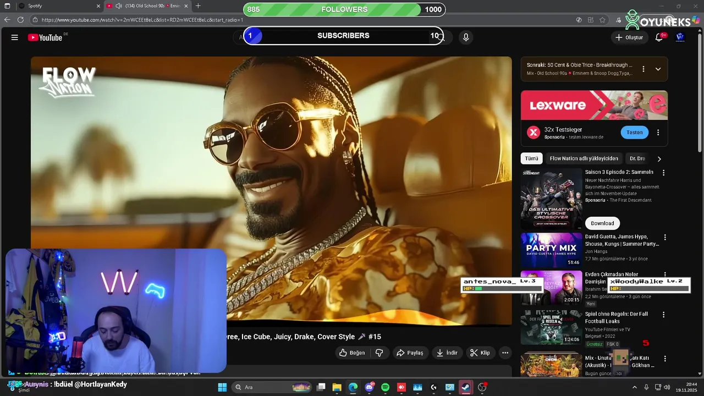
Task: Select the Old School 90s YouTube tab
Action: pos(147,6)
